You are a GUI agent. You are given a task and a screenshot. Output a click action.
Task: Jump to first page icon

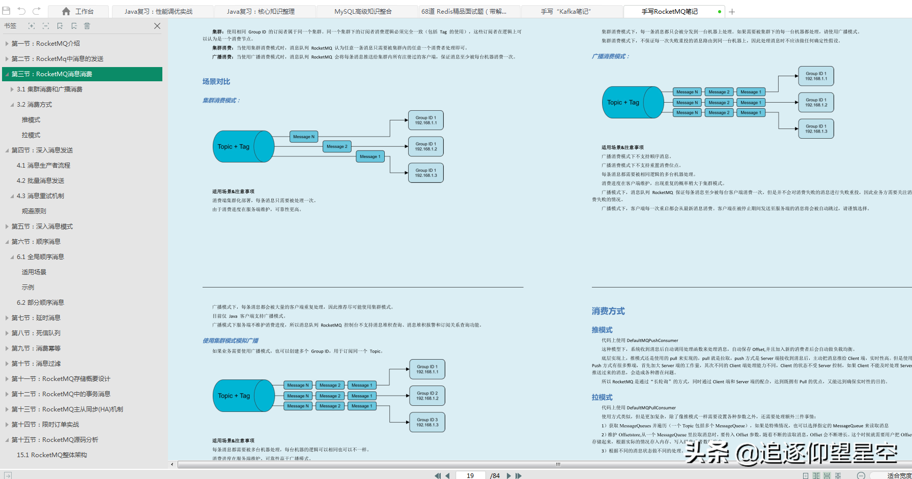[x=437, y=476]
